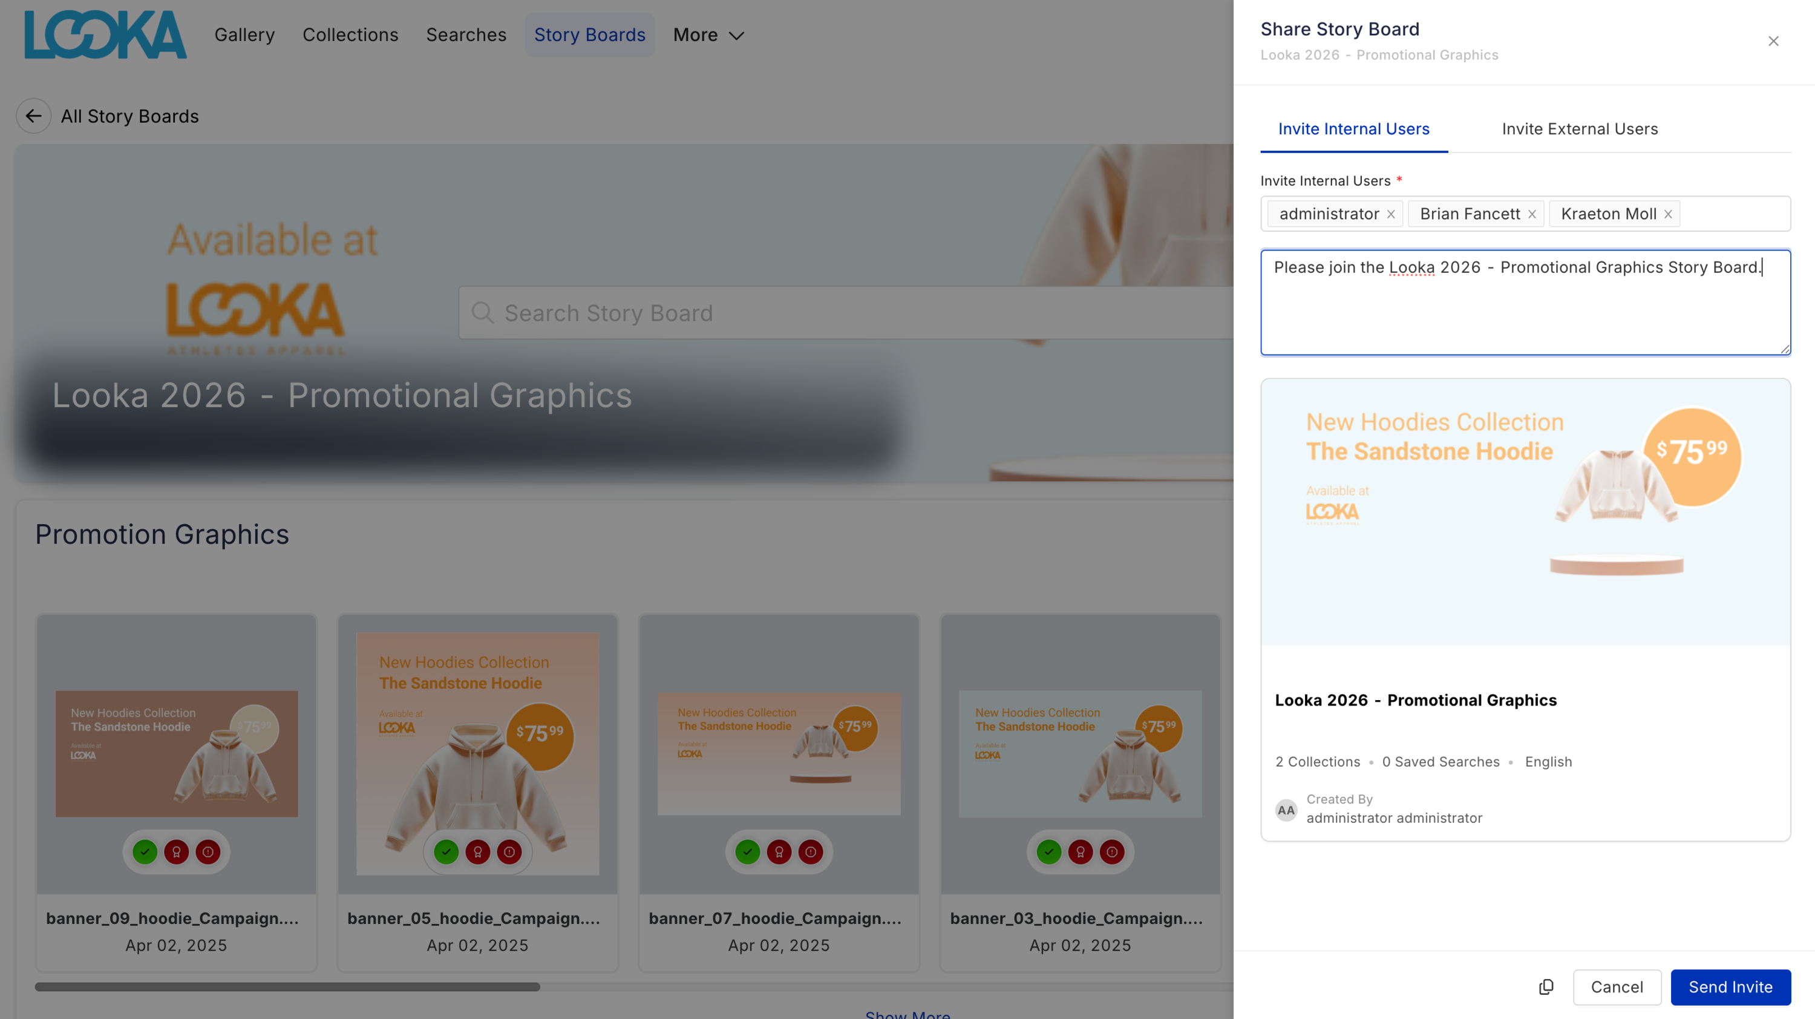Viewport: 1815px width, 1019px height.
Task: Copy the story board share link icon
Action: pyautogui.click(x=1546, y=986)
